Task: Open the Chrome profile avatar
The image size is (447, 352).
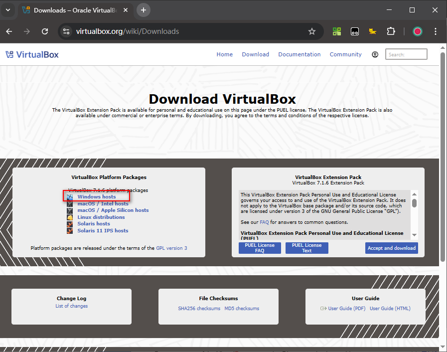Action: 418,31
